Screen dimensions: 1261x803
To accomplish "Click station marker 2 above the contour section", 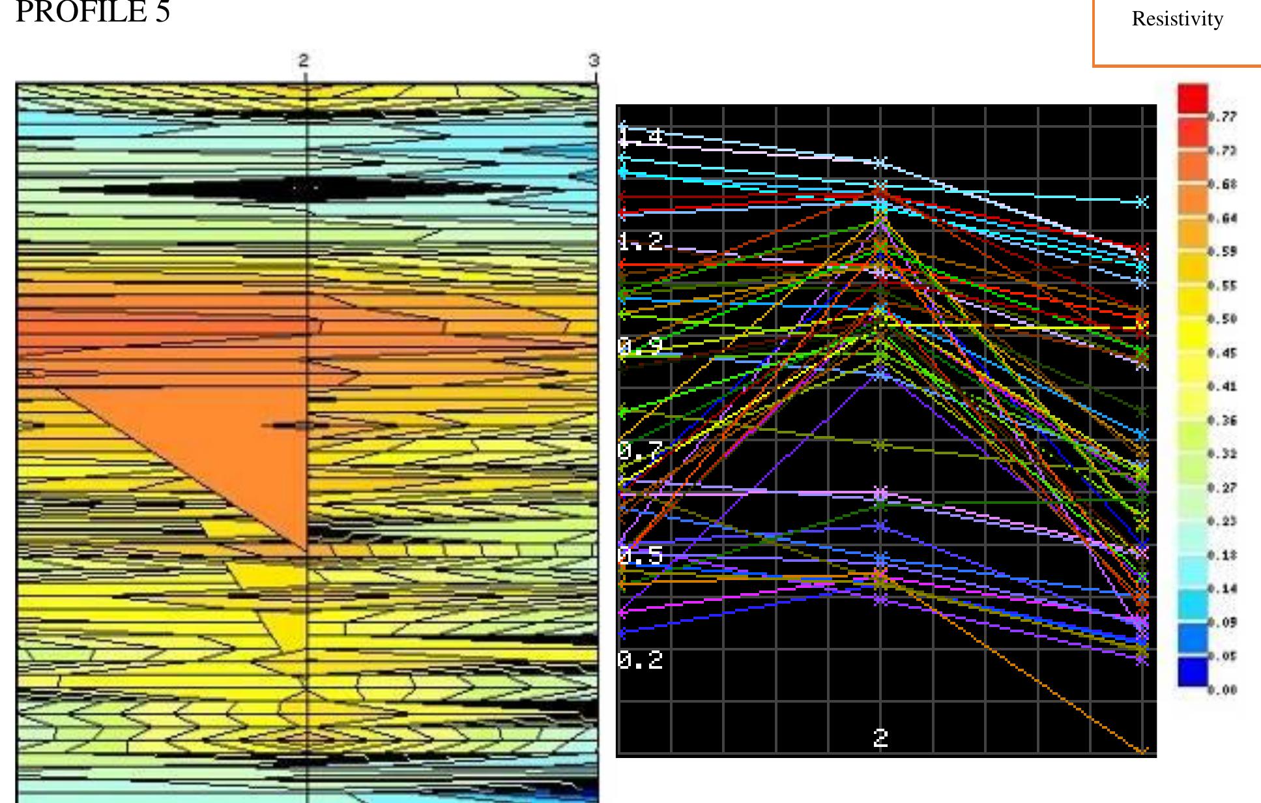I will click(x=302, y=61).
